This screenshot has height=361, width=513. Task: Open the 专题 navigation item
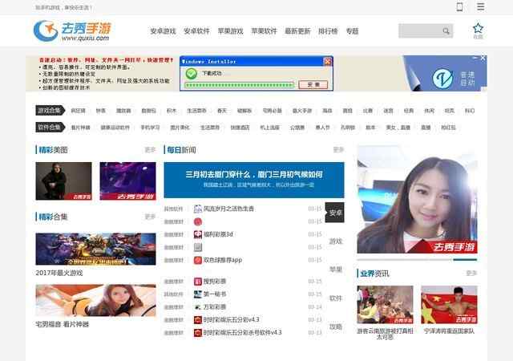pos(353,31)
